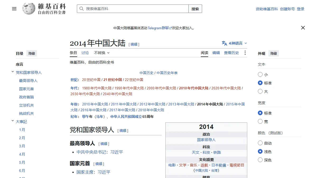Jump to 4月 in contents
Viewport: 317px width, 178px height.
click(22, 154)
